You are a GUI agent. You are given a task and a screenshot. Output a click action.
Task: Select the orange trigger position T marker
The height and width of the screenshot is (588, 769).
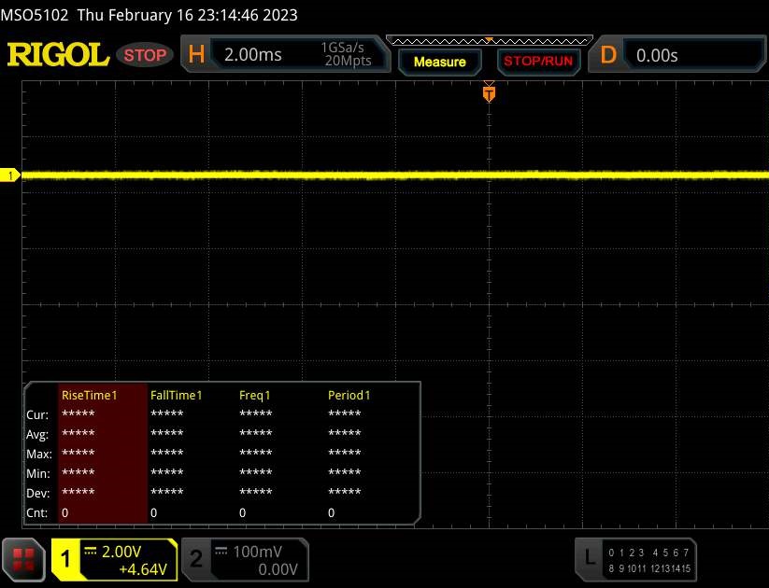489,93
